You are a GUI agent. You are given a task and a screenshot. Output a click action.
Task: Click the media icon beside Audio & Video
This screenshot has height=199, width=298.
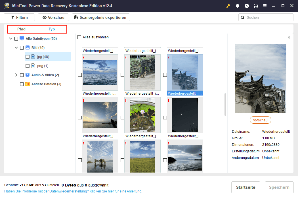(x=28, y=75)
